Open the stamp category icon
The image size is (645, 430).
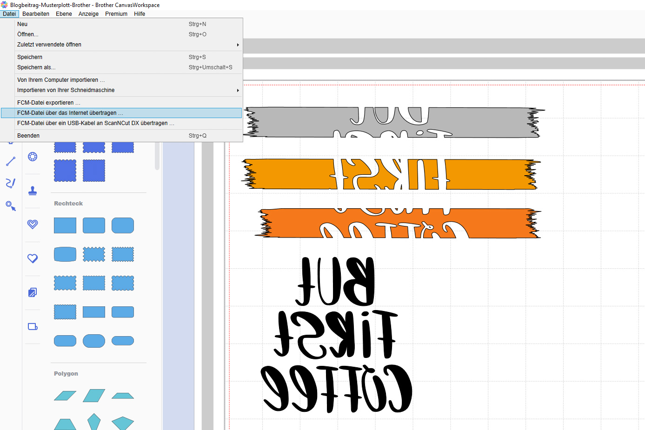click(x=33, y=191)
